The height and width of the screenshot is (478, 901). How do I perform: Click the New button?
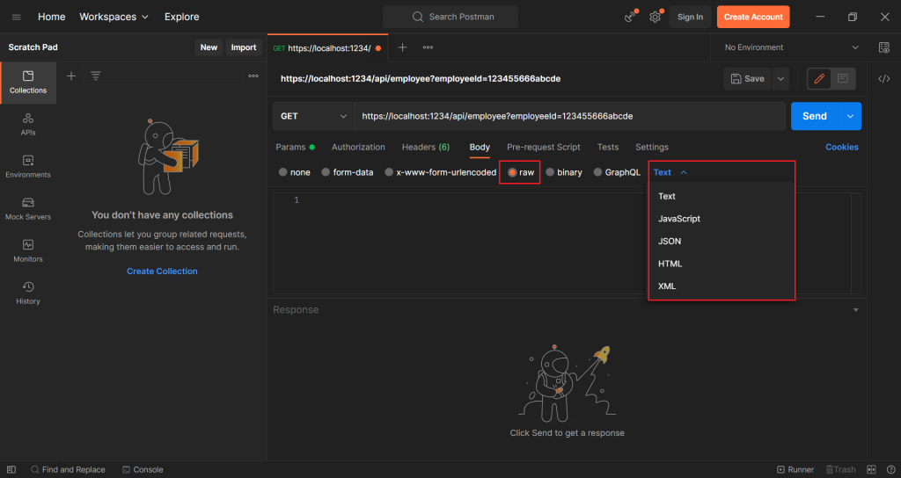click(209, 47)
